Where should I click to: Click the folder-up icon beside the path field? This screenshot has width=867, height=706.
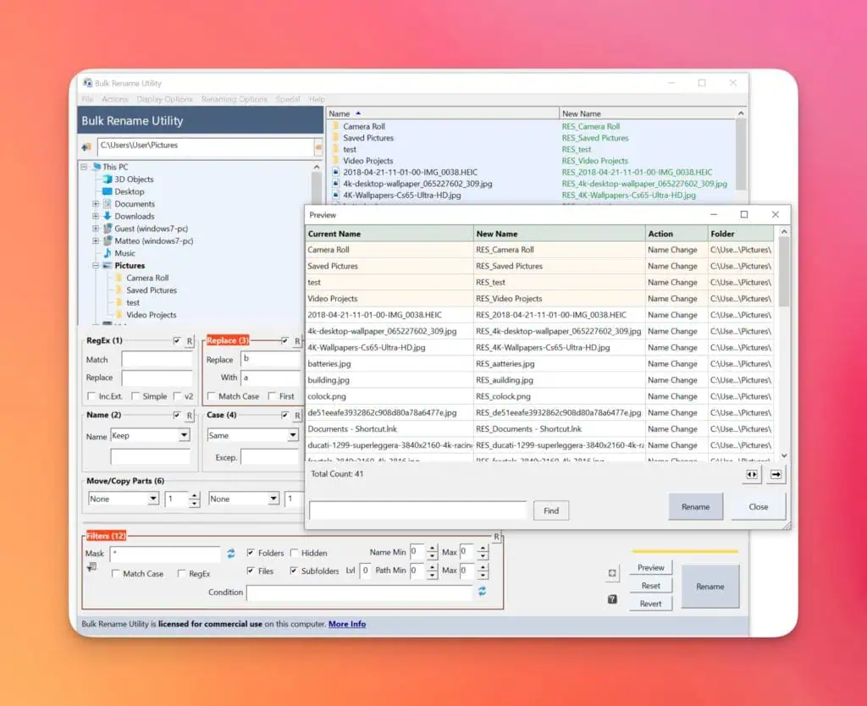[x=86, y=146]
